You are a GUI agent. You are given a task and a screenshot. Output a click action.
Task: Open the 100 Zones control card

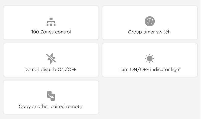(x=51, y=23)
